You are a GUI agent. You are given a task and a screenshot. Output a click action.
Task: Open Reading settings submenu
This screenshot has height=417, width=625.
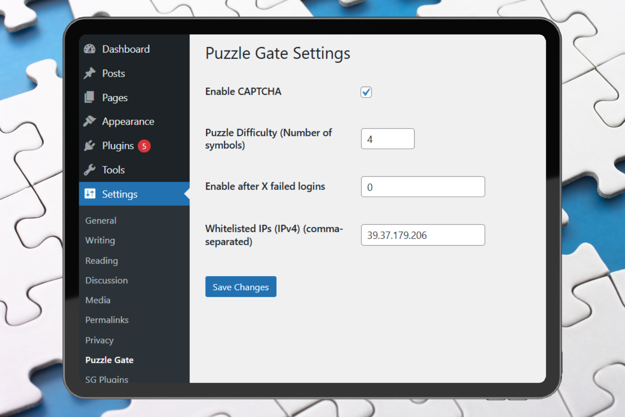click(102, 261)
